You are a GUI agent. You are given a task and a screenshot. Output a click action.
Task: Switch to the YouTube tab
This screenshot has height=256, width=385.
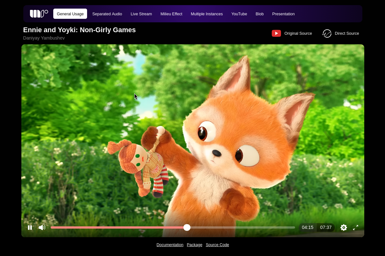click(x=239, y=14)
